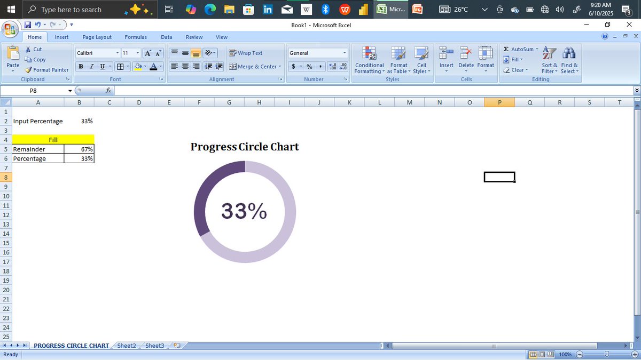641x360 pixels.
Task: Top align cell contents
Action: click(x=174, y=53)
